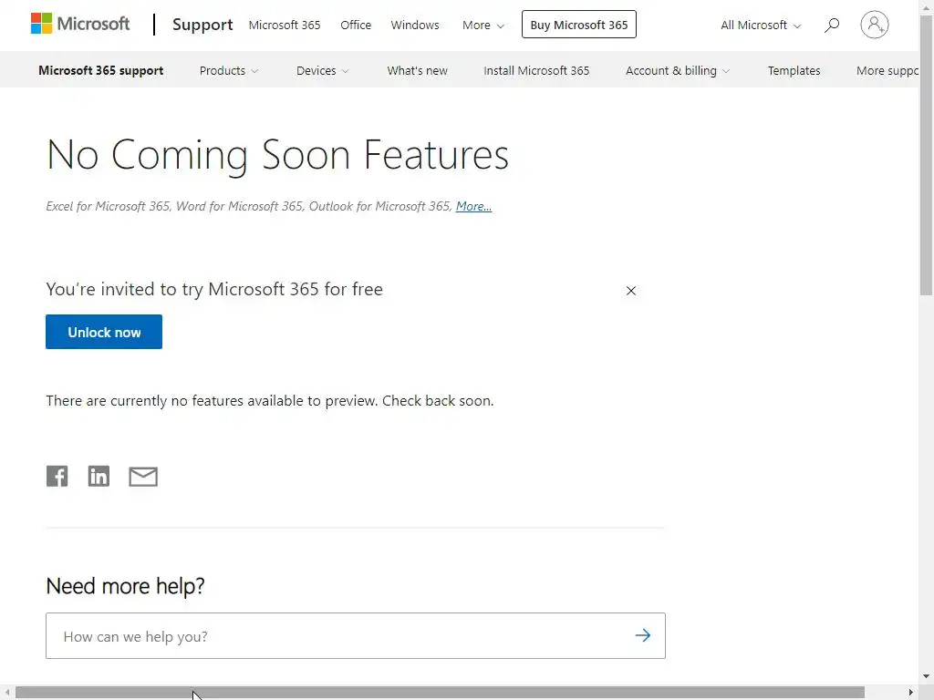Screen dimensions: 934x700
Task: Open the Support home link
Action: [202, 25]
